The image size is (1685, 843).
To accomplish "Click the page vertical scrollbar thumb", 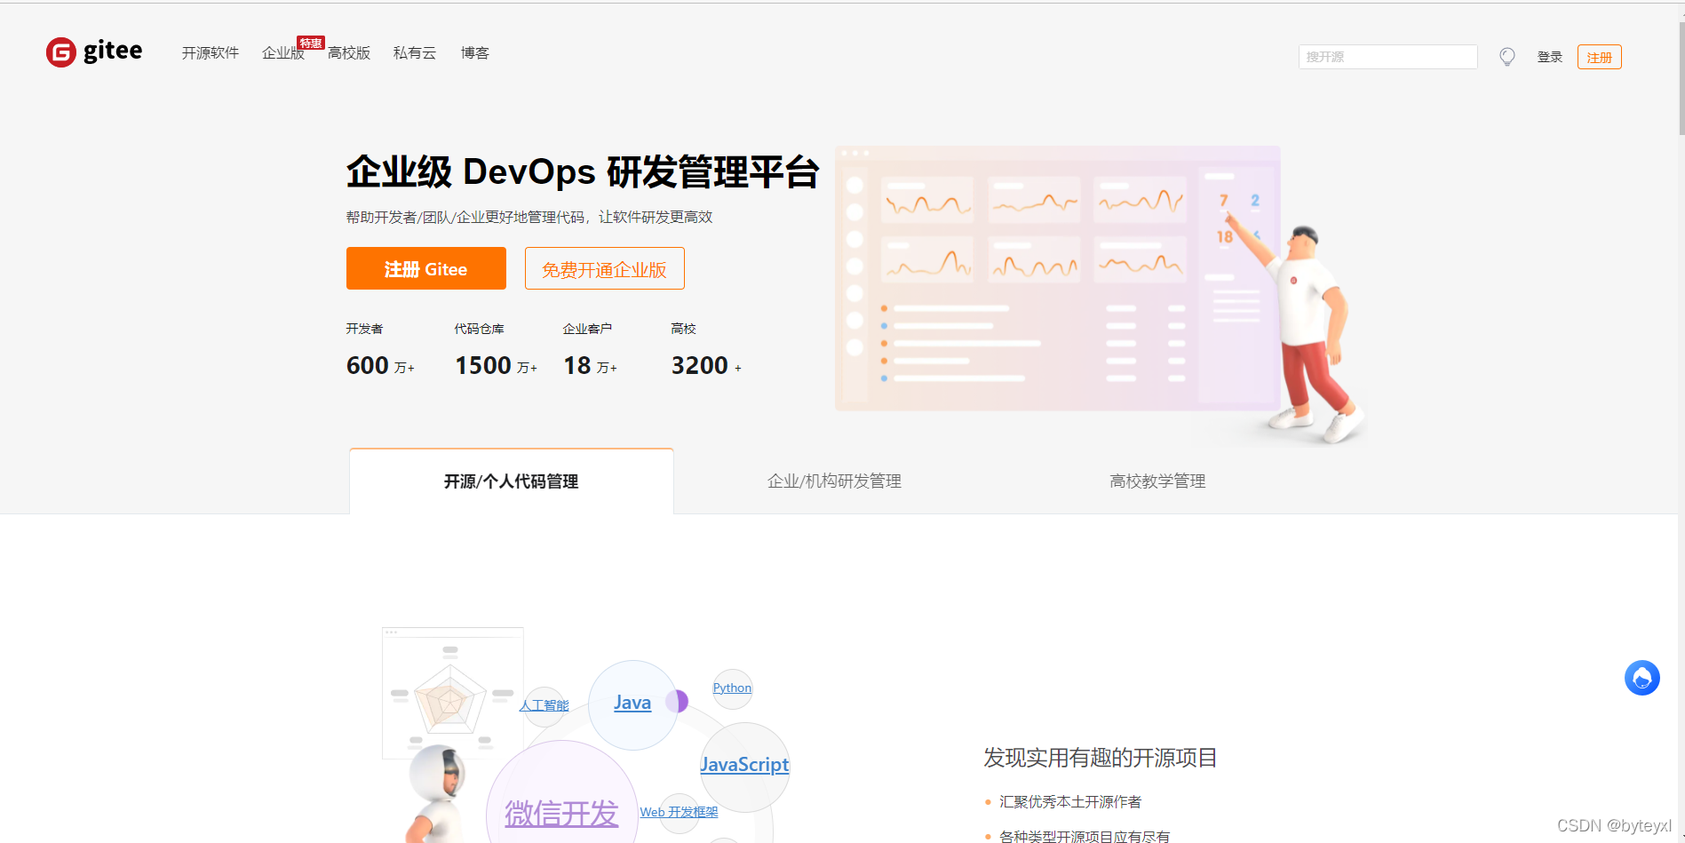I will tap(1681, 78).
